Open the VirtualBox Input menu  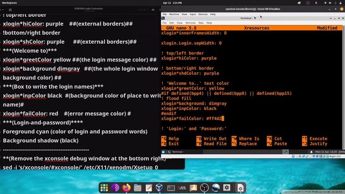point(193,14)
